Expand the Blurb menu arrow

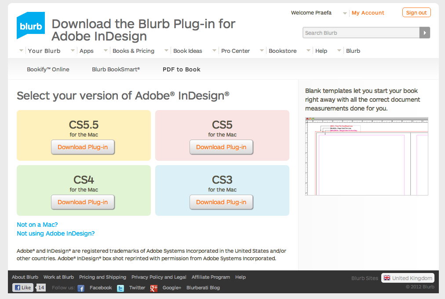(x=339, y=51)
